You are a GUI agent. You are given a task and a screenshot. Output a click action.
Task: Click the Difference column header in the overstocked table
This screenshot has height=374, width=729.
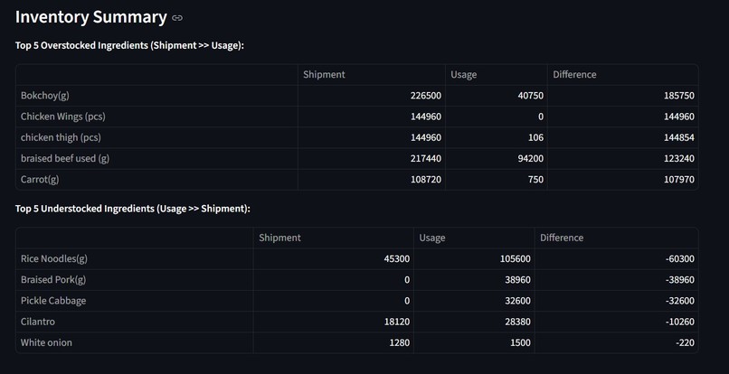click(622, 74)
